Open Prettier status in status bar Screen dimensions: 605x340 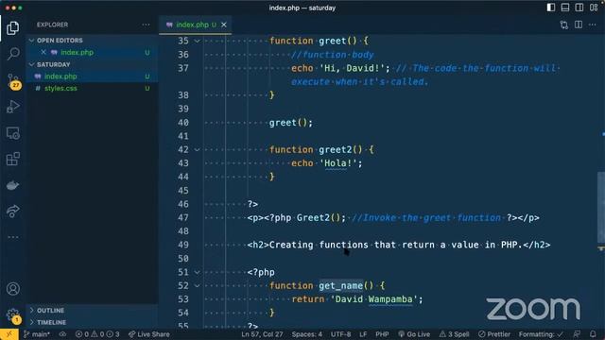pyautogui.click(x=494, y=334)
